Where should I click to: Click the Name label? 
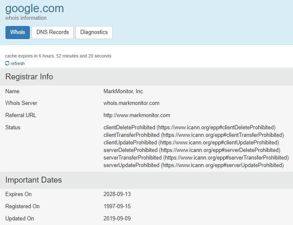(x=12, y=91)
